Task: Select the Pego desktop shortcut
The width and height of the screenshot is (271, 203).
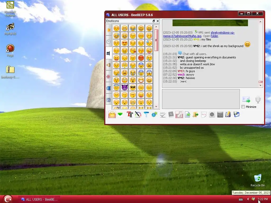Action: pyautogui.click(x=10, y=50)
